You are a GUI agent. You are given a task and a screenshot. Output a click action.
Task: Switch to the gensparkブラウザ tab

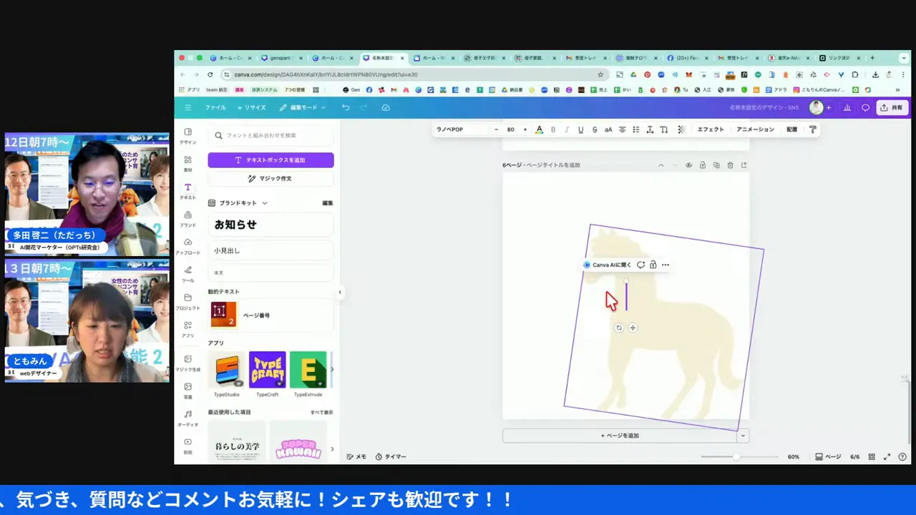[279, 58]
